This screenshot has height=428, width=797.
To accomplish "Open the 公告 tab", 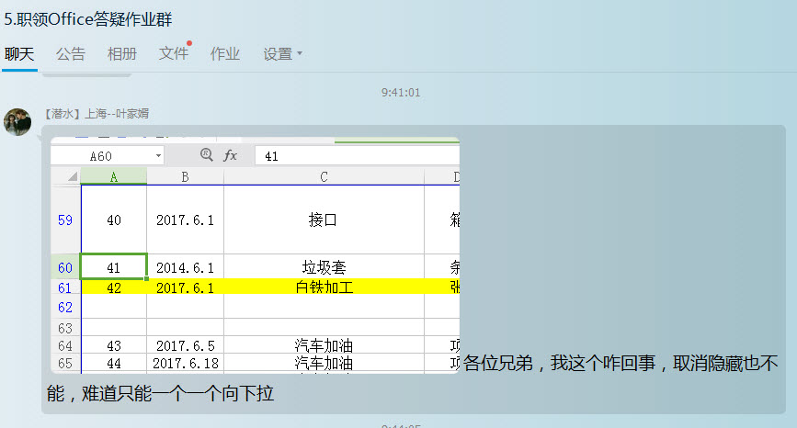I will pos(71,54).
